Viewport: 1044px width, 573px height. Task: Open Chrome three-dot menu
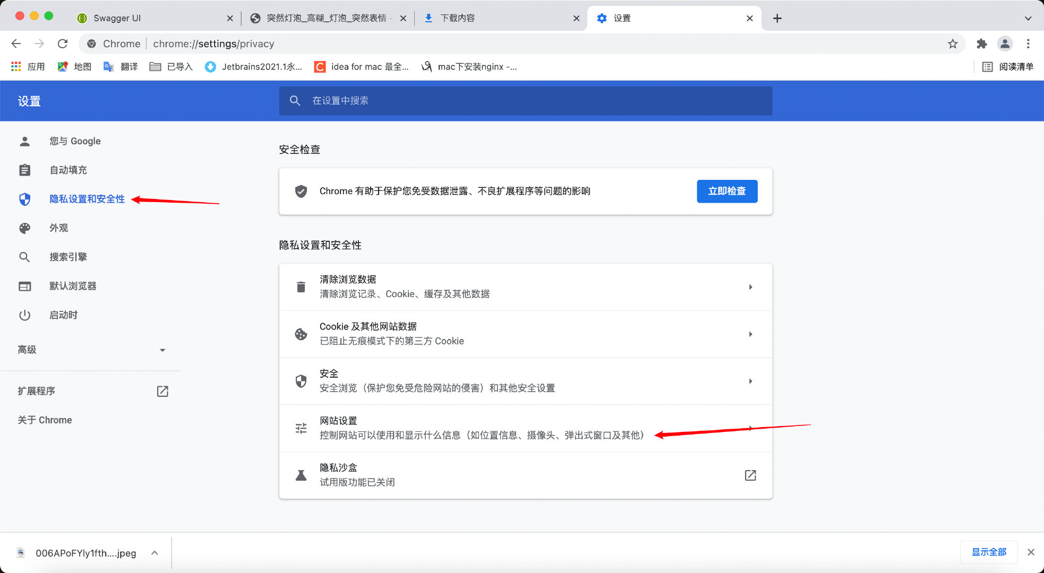coord(1028,44)
